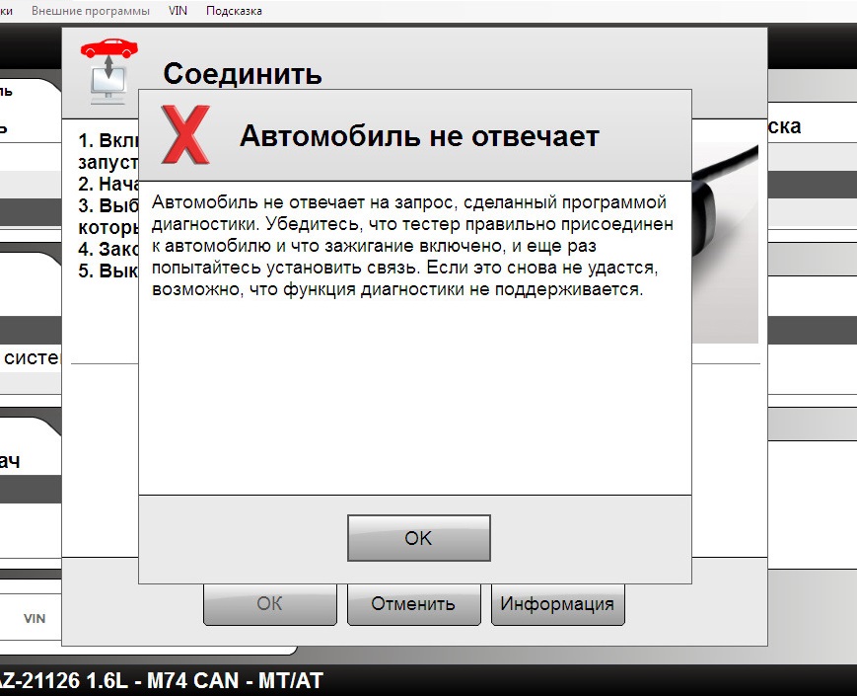Click the error description text
Viewport: 857px width, 696px height.
click(x=412, y=246)
